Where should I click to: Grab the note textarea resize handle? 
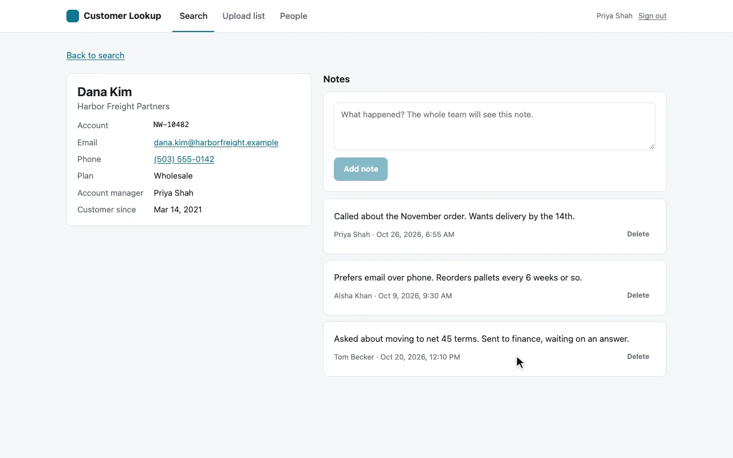click(652, 147)
